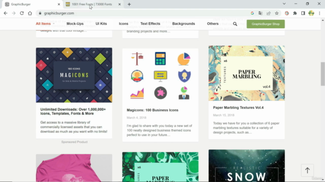Open the Realistic Snow thumbnail
The image size is (325, 182).
[247, 166]
